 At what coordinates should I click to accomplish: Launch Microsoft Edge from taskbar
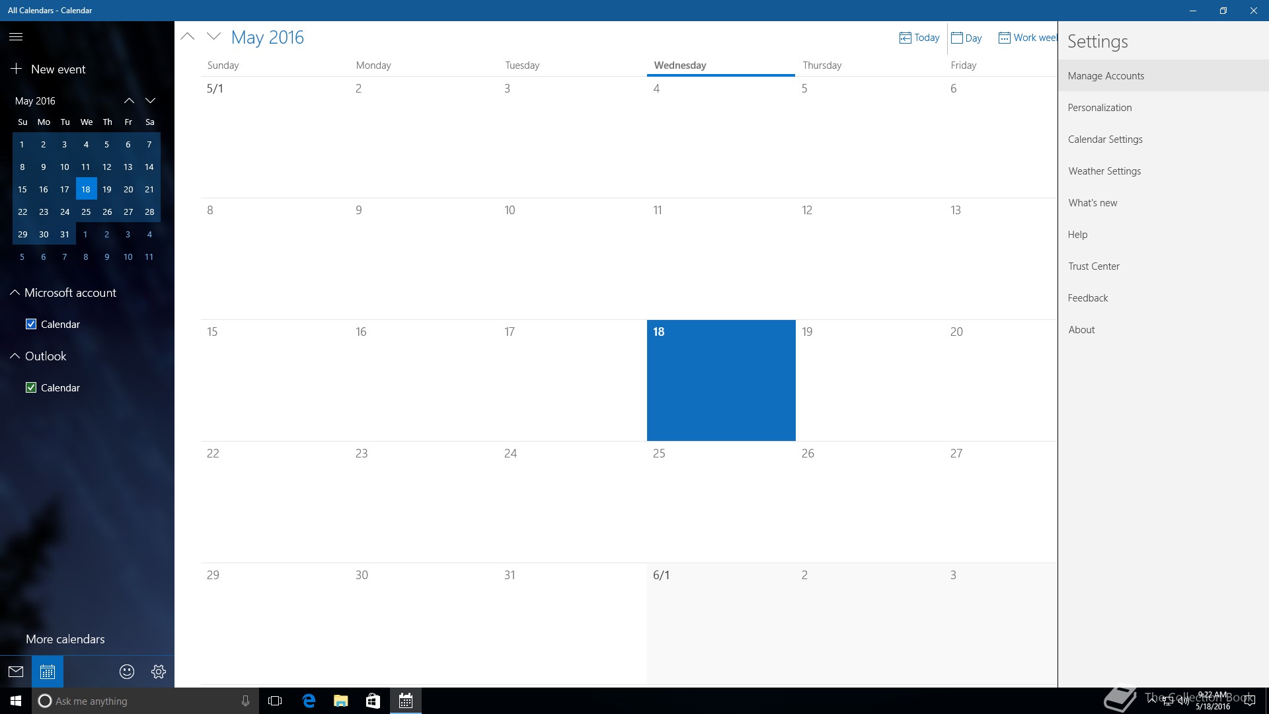click(x=309, y=701)
